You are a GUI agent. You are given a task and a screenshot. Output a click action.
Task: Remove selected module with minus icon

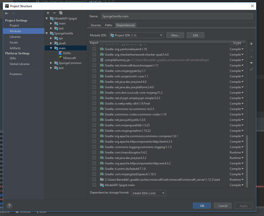coord(54,13)
